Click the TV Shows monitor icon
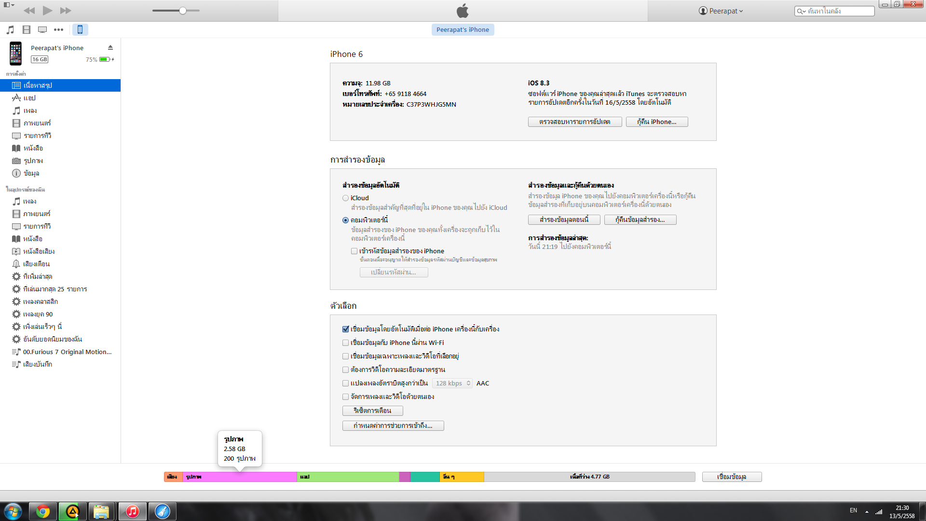The image size is (926, 521). [42, 30]
